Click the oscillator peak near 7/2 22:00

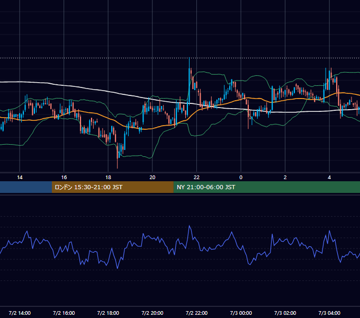190,226
